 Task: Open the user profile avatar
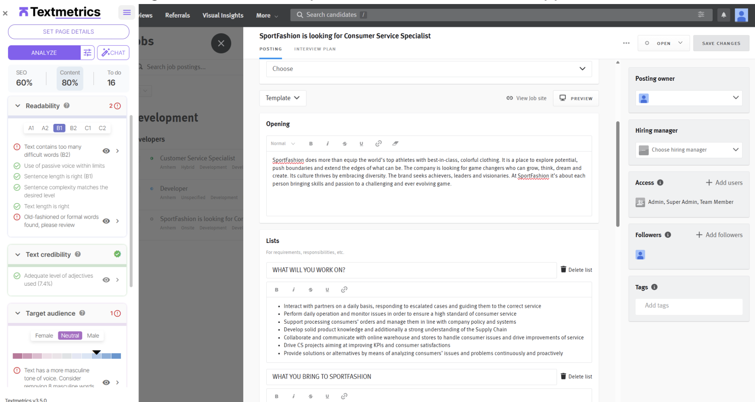click(x=741, y=15)
